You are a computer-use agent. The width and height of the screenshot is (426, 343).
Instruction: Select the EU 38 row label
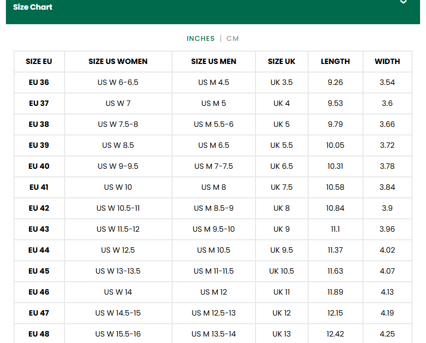pyautogui.click(x=39, y=124)
